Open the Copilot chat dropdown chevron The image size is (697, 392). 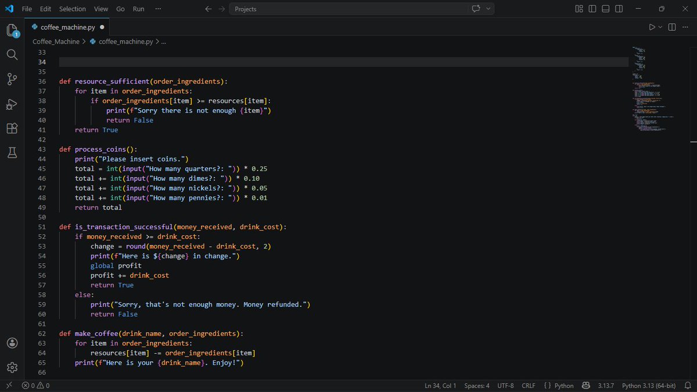(x=488, y=9)
